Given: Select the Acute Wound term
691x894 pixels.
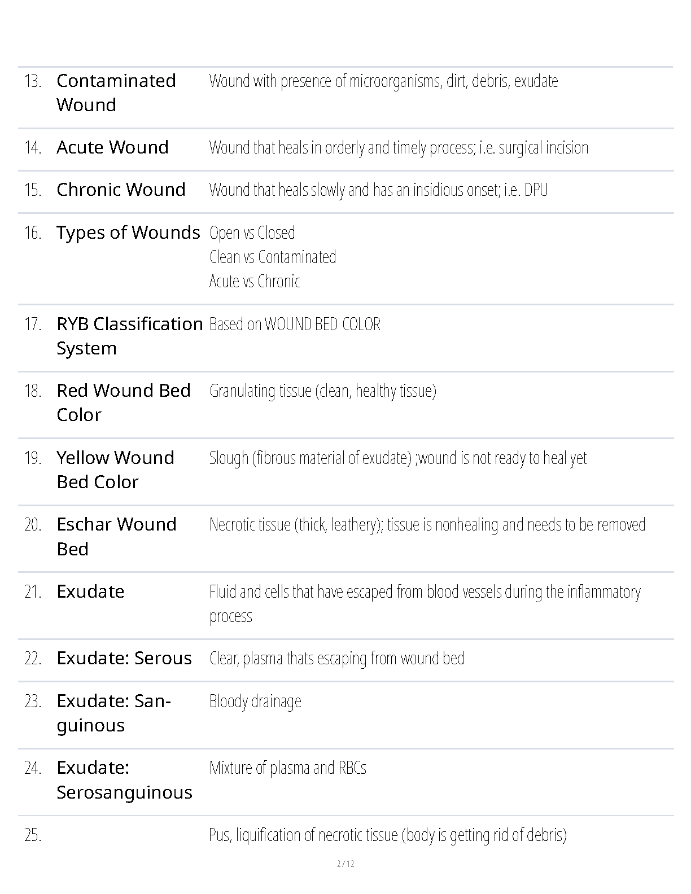Looking at the screenshot, I should (113, 147).
